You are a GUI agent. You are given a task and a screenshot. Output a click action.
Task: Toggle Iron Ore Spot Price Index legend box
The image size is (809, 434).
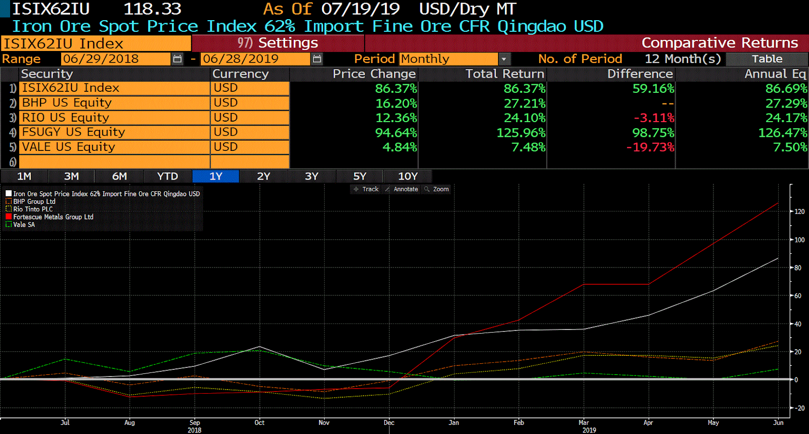tap(9, 193)
